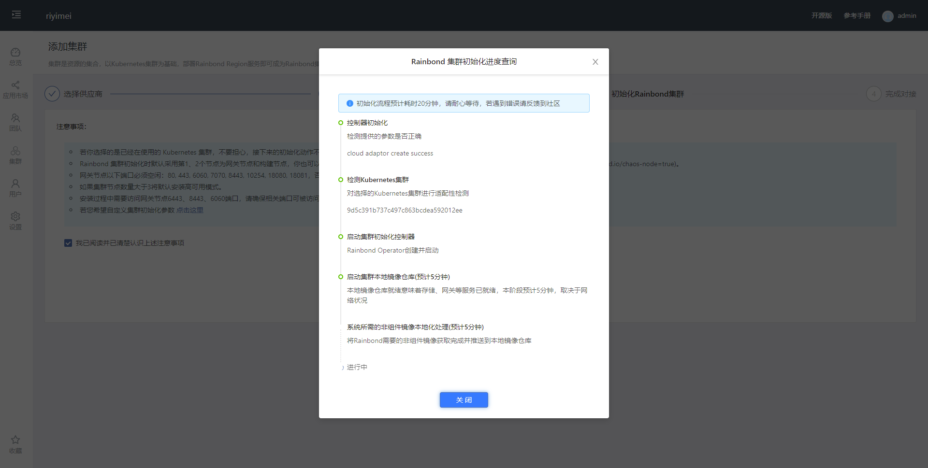
Task: Click the 关闭 button
Action: 464,400
